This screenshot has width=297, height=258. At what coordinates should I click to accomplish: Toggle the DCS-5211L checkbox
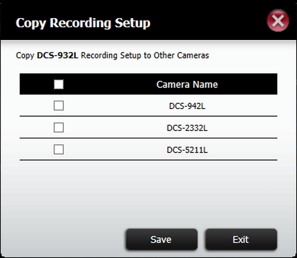59,150
